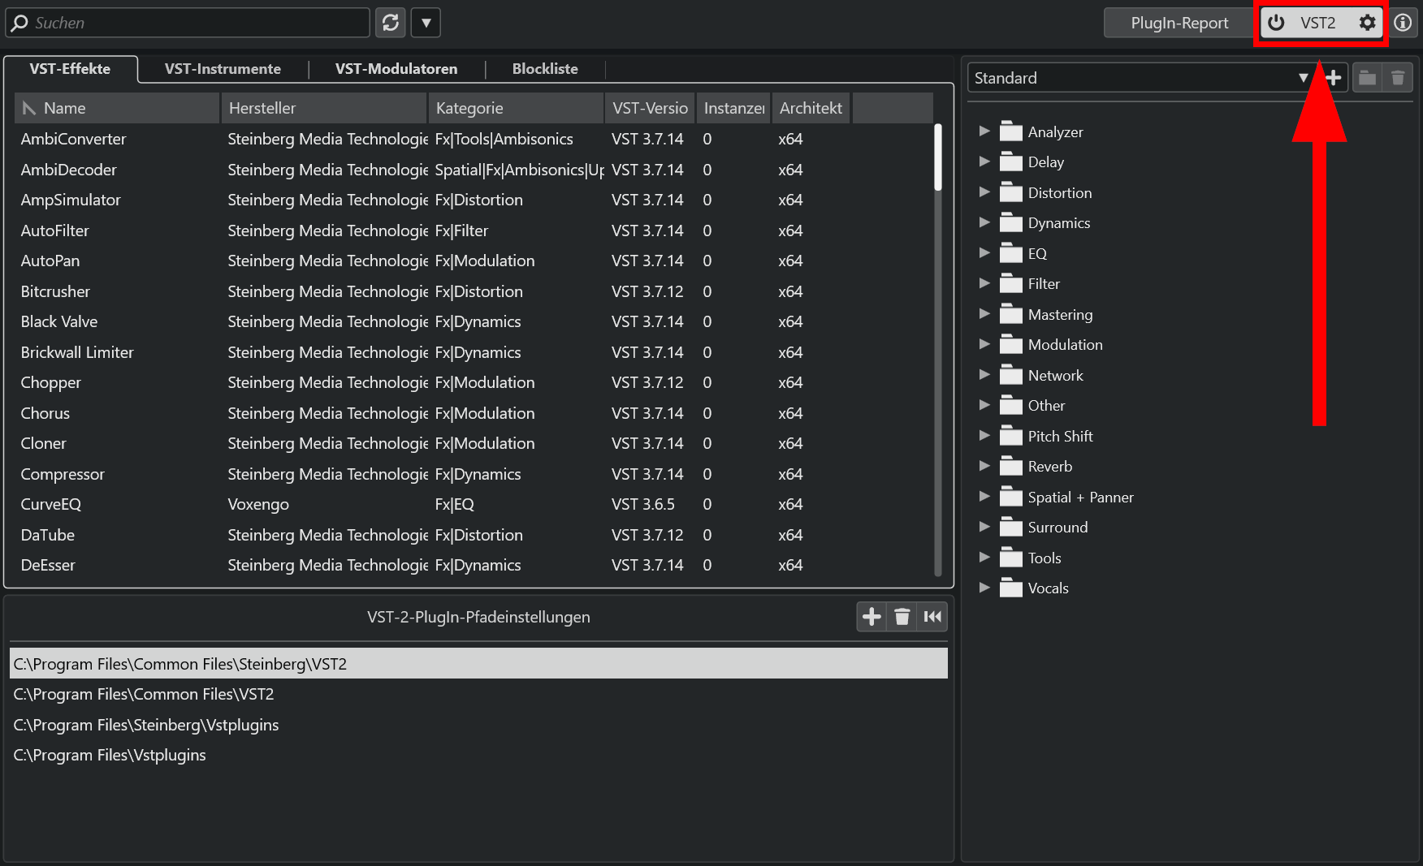Image resolution: width=1423 pixels, height=866 pixels.
Task: Expand the Distortion category folder
Action: (984, 192)
